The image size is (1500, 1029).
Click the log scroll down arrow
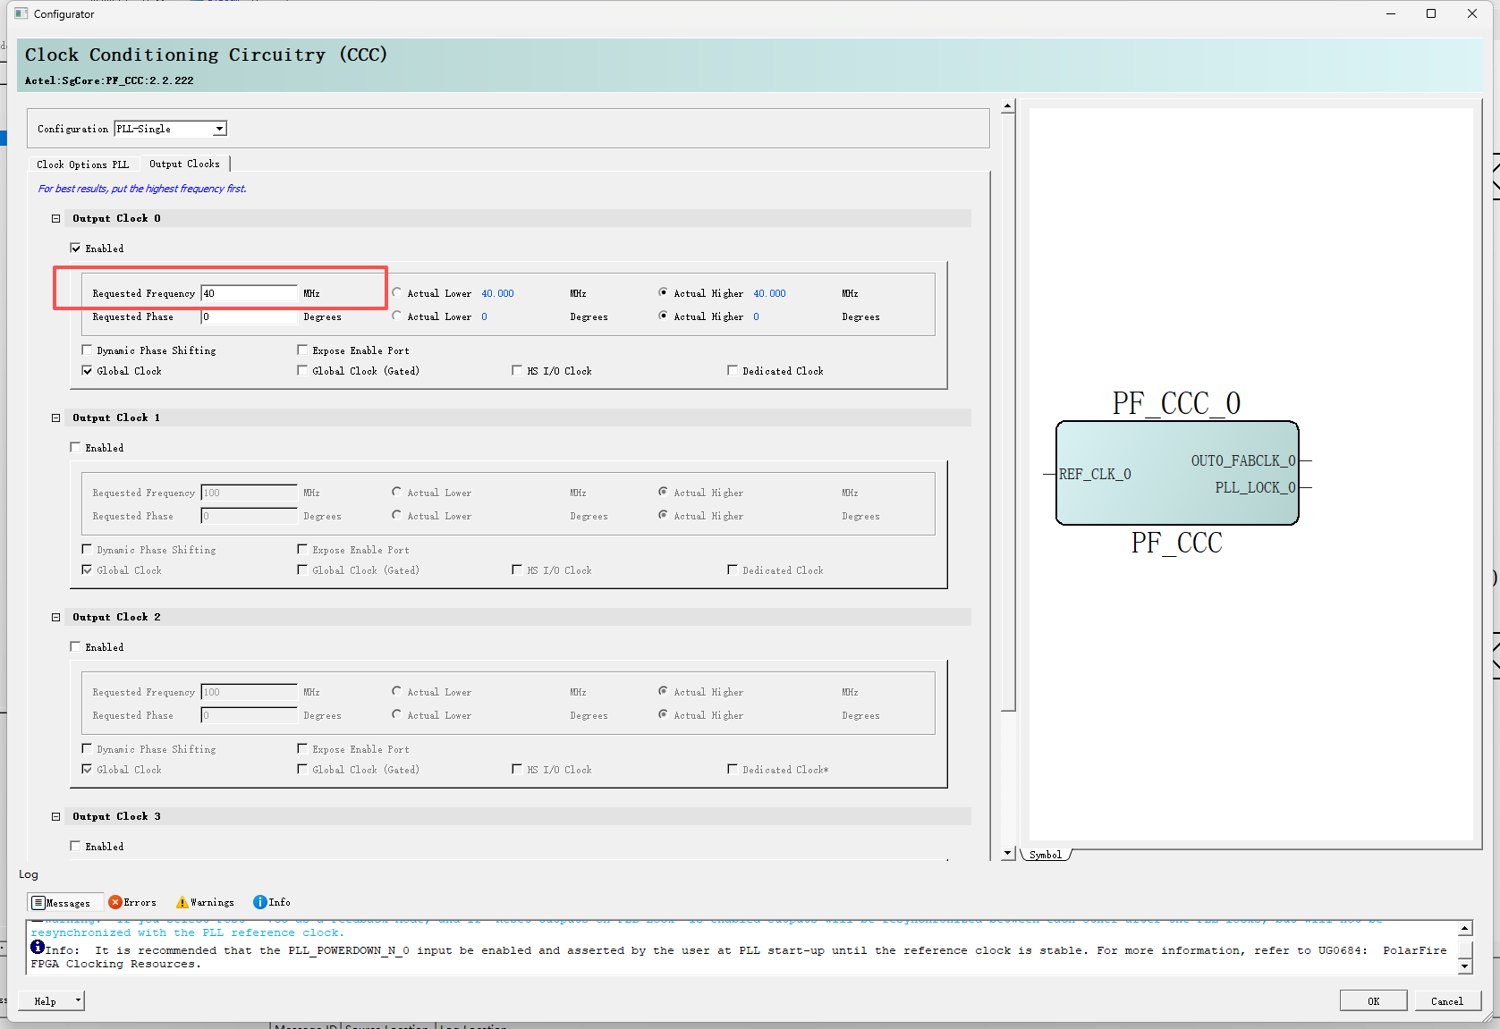1465,966
